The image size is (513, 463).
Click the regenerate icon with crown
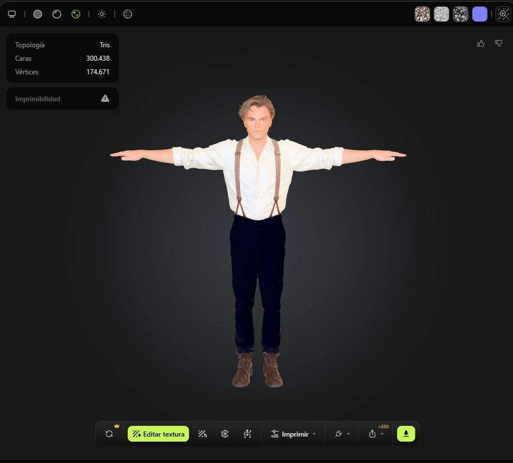pos(109,434)
